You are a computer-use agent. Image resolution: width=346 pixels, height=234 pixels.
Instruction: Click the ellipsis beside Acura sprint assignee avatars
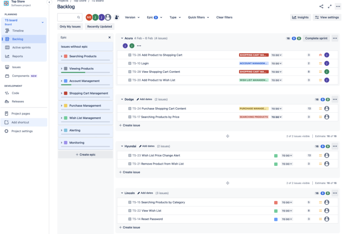(139, 46)
